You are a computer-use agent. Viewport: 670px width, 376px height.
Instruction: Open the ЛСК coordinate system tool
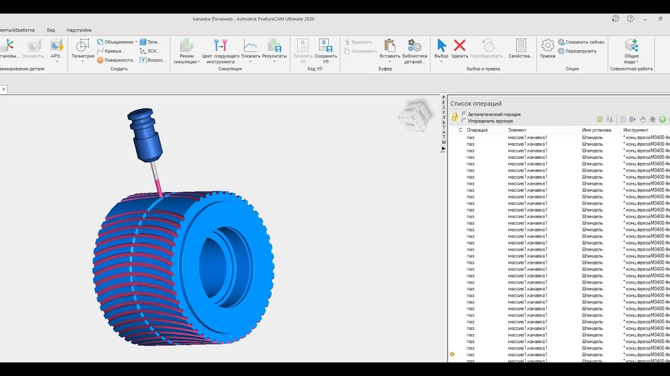[150, 51]
